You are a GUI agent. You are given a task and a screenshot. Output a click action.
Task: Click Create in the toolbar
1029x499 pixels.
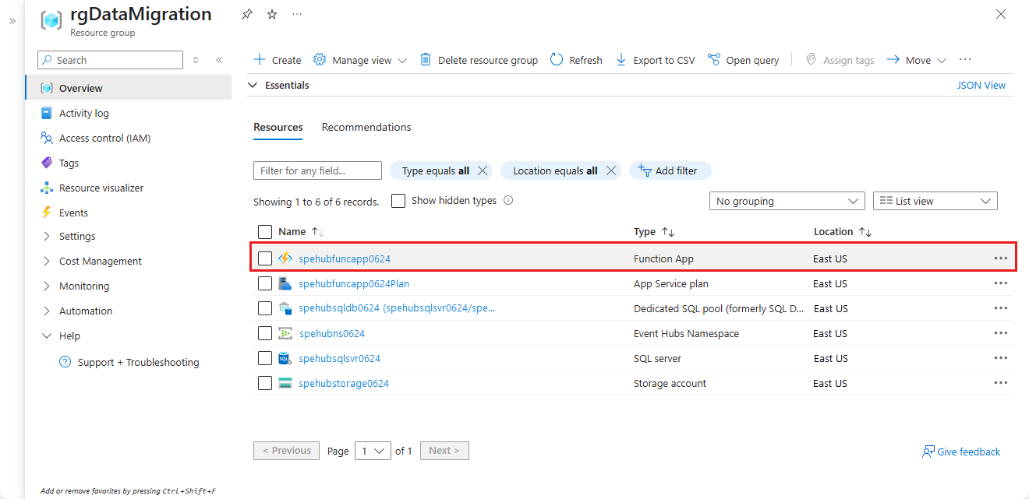278,60
